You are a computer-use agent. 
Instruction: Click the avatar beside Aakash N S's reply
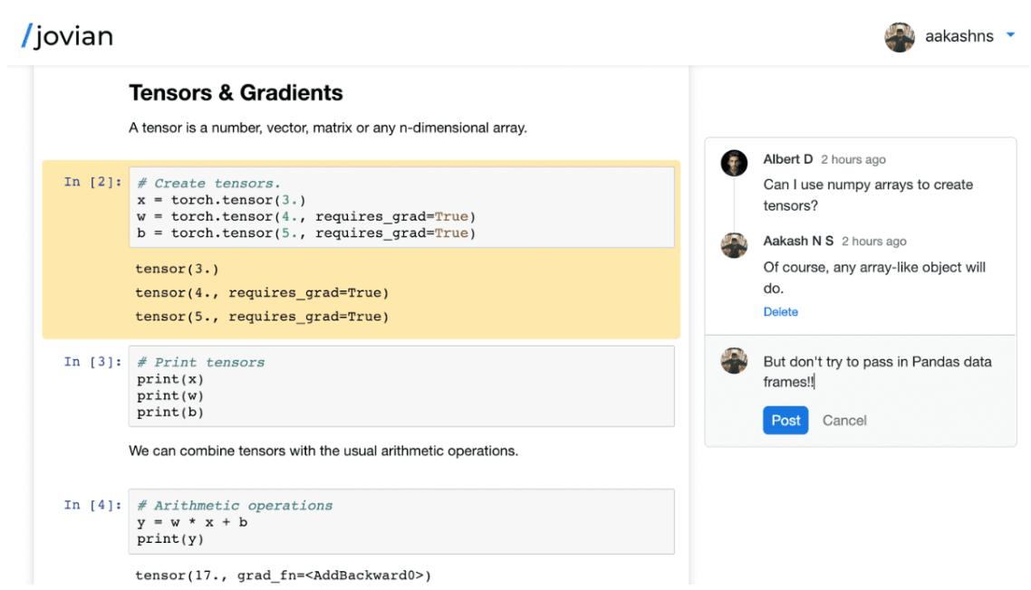point(733,245)
